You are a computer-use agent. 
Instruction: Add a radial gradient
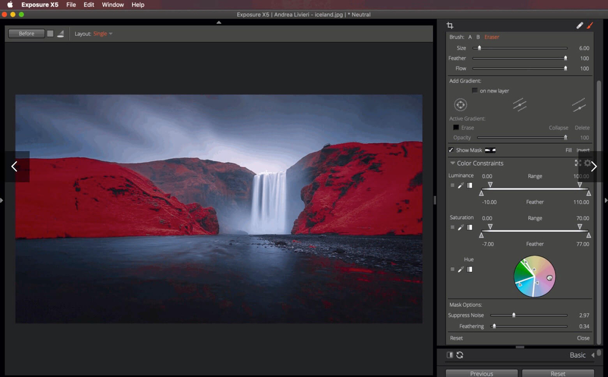461,104
